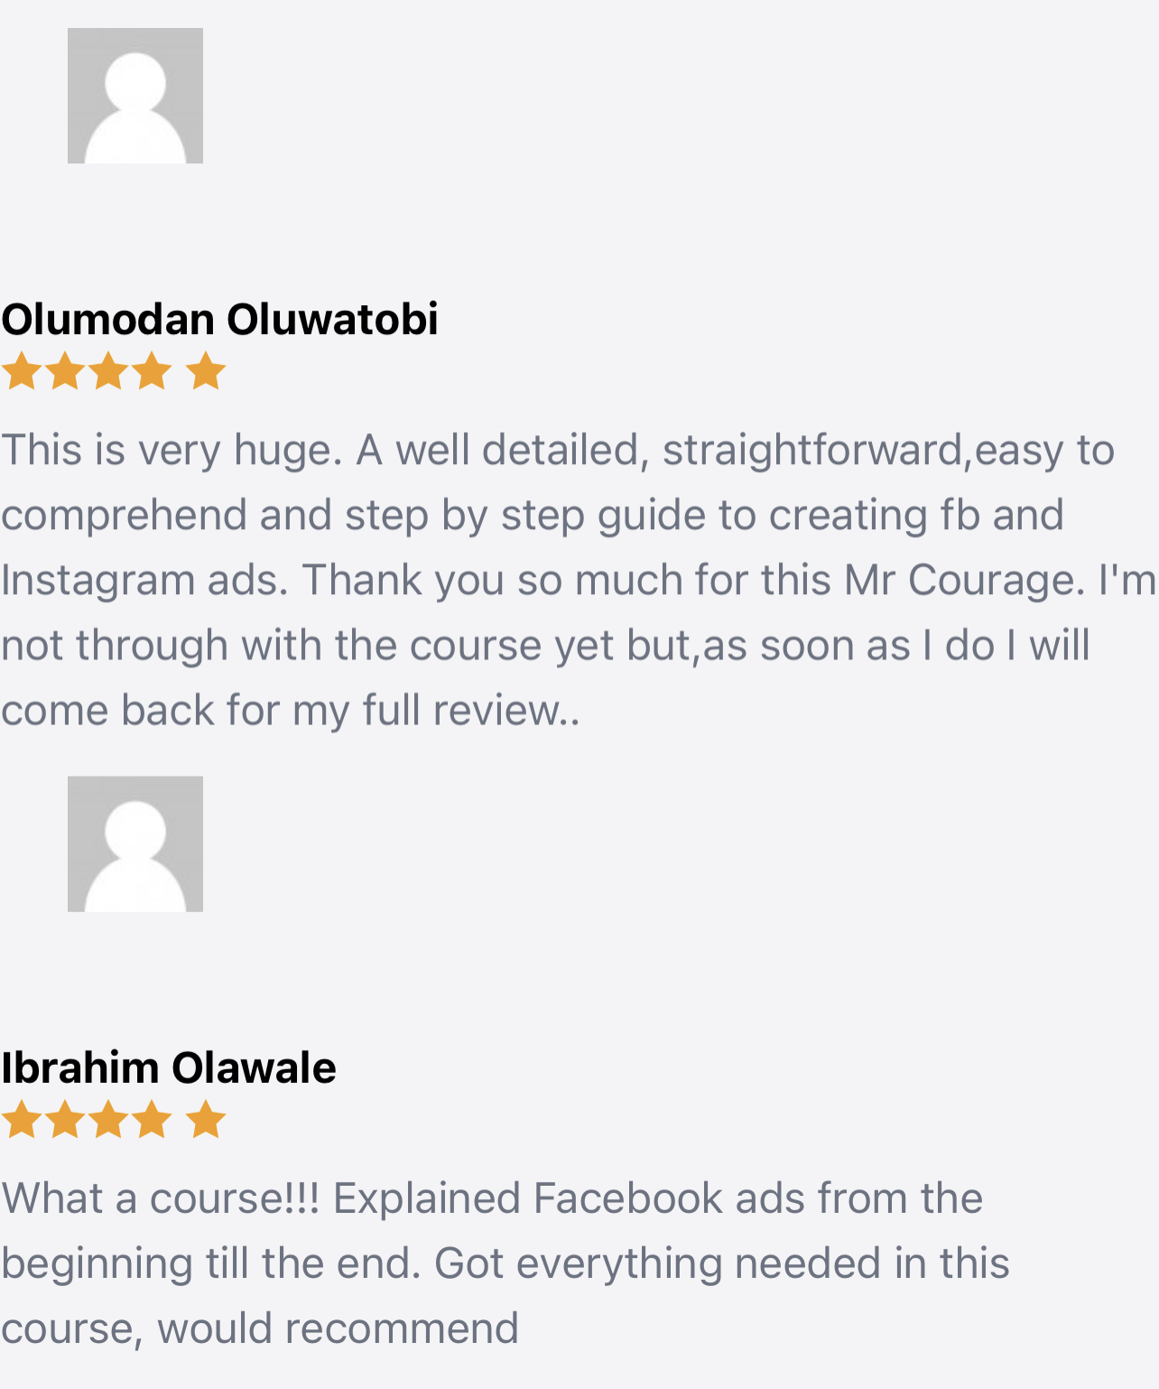Click first star in Ibrahim Olawale's rating
This screenshot has width=1159, height=1389.
coord(20,1120)
